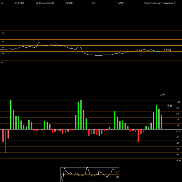Screen dimensions: 182x182
Task: Click the 'SI & MR' header label
Action: 19,3
